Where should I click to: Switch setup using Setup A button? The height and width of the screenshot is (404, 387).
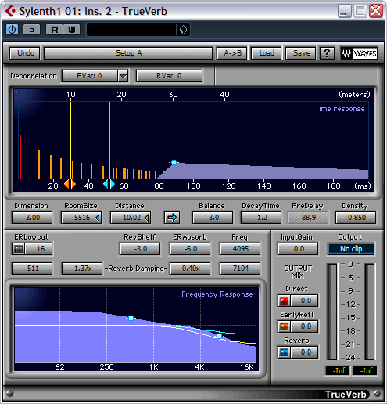(x=128, y=53)
